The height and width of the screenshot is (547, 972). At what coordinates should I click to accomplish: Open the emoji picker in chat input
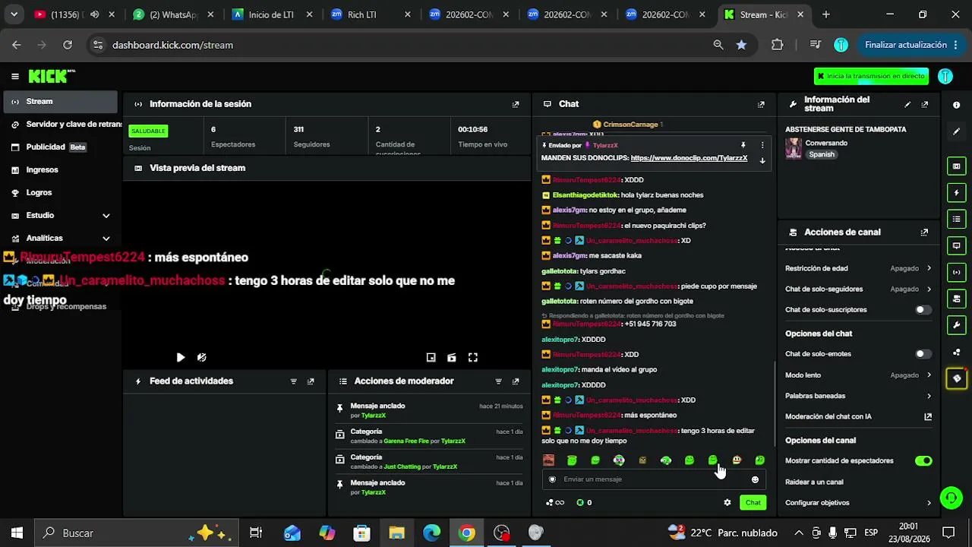pyautogui.click(x=755, y=479)
